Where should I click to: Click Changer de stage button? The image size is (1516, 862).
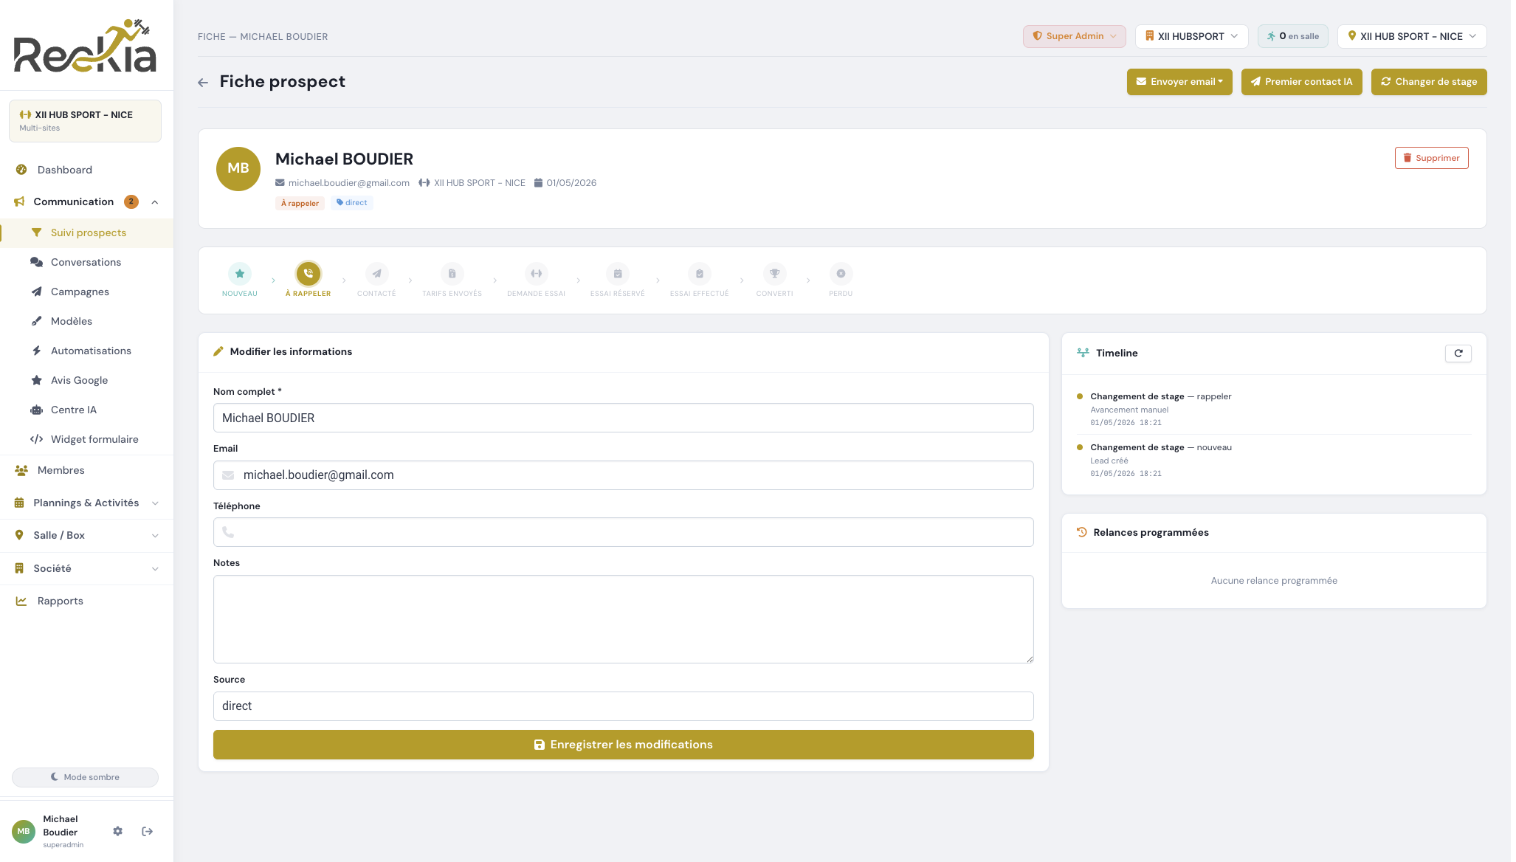click(1429, 82)
